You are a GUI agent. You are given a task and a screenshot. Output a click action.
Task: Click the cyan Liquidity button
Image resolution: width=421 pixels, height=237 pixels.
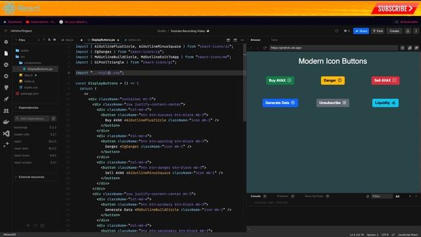pyautogui.click(x=385, y=103)
